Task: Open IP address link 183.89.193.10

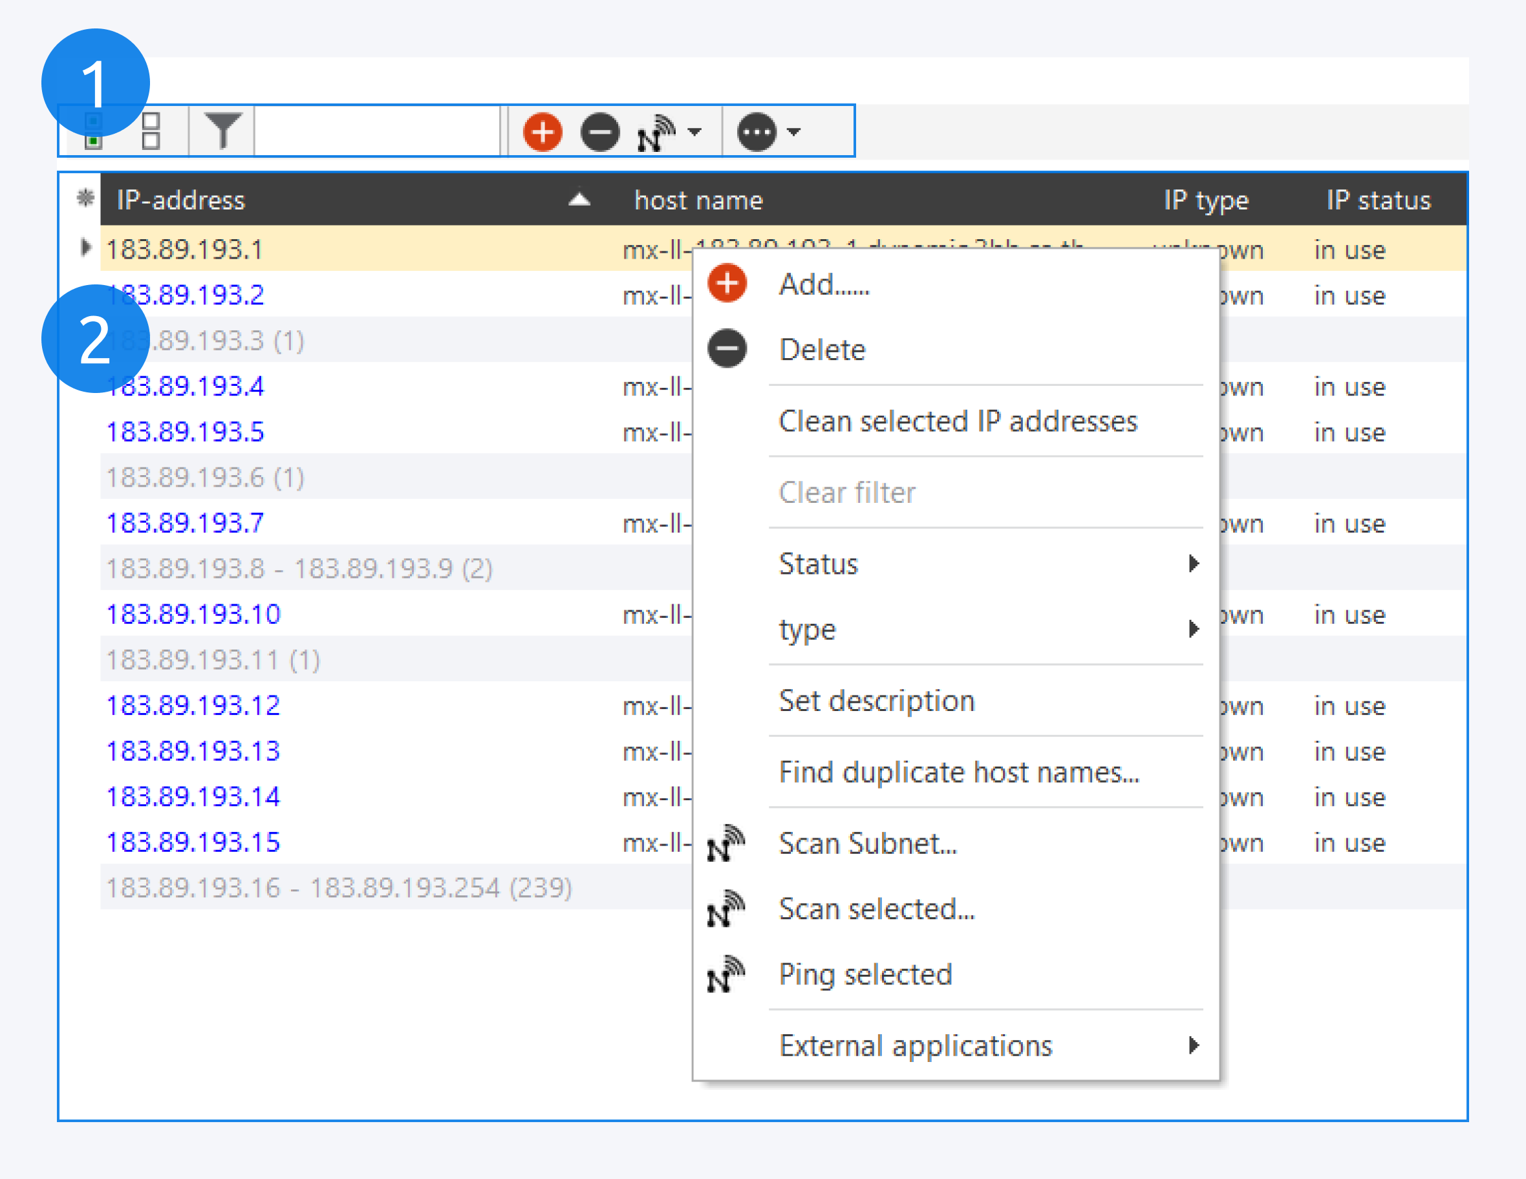Action: (193, 615)
